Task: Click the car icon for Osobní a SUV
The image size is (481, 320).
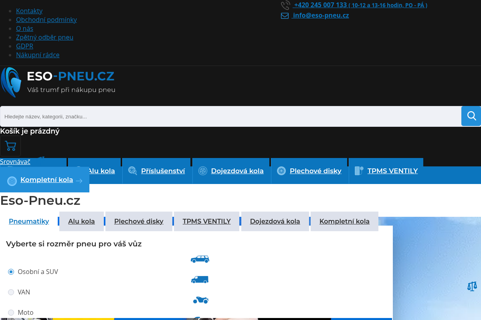Action: point(200,259)
